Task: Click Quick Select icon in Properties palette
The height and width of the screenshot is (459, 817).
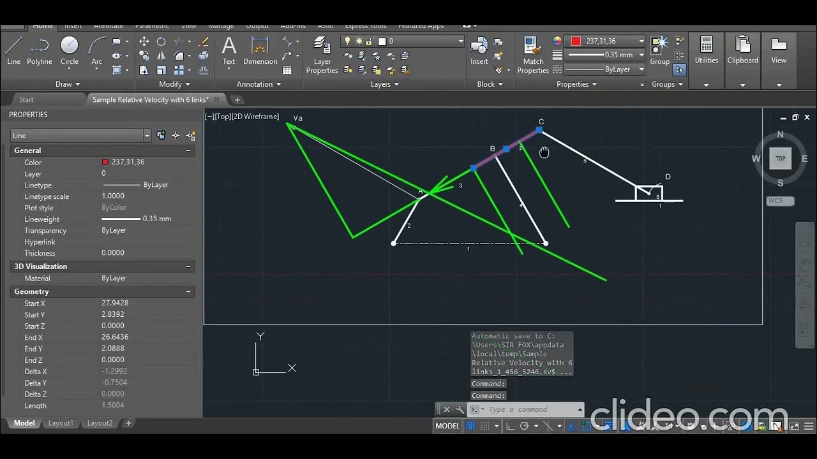Action: (x=190, y=135)
